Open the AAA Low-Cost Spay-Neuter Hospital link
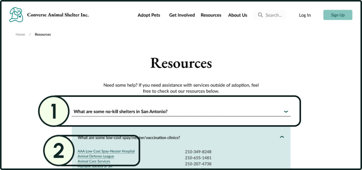The height and width of the screenshot is (170, 362). coord(106,151)
